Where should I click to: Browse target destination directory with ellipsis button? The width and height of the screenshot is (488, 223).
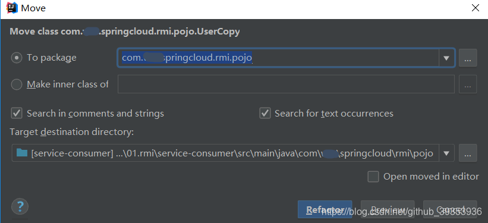click(x=468, y=153)
